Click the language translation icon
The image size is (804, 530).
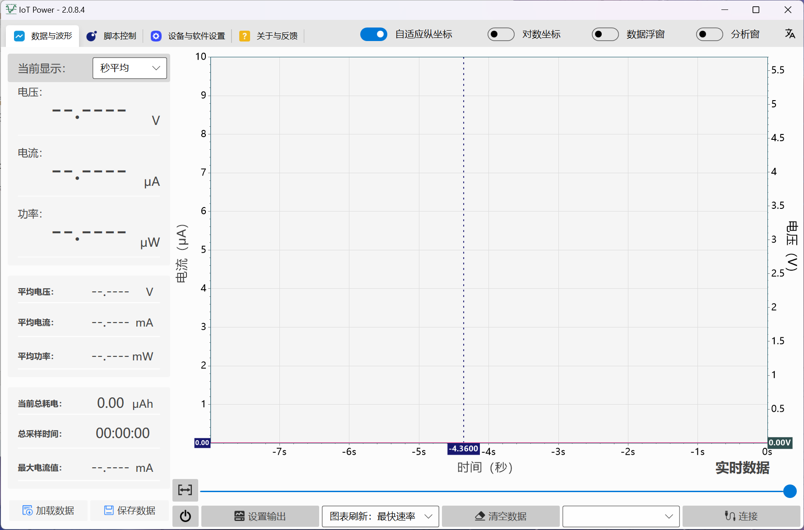[790, 34]
